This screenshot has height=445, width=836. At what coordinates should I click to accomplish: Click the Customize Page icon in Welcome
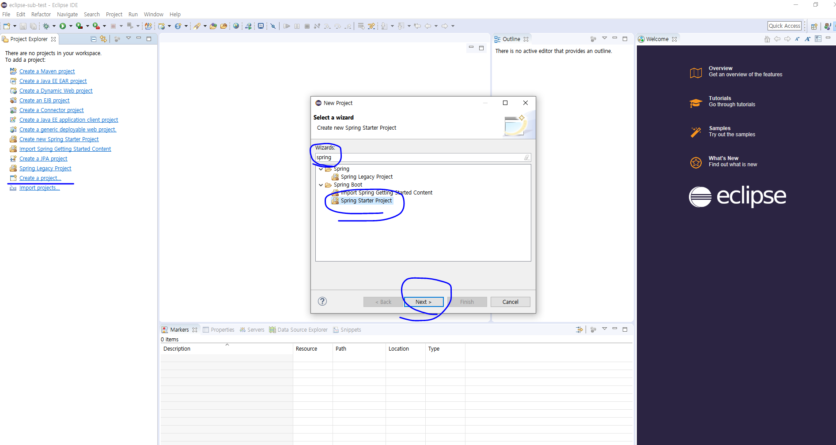click(818, 39)
